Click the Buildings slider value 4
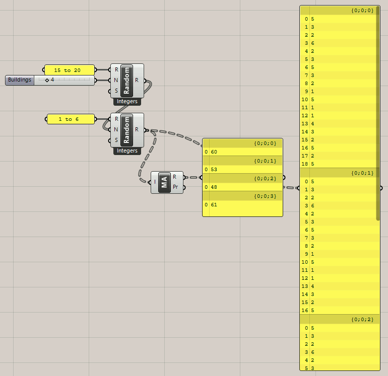Screen dimensions: 388x376 coord(52,80)
